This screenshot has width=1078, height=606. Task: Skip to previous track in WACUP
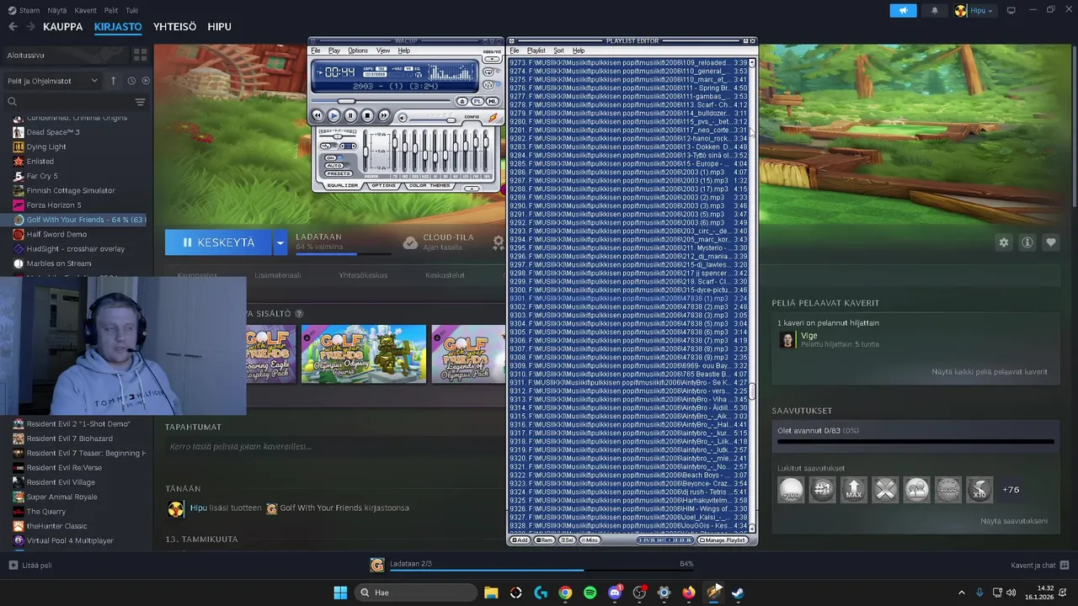pyautogui.click(x=318, y=115)
